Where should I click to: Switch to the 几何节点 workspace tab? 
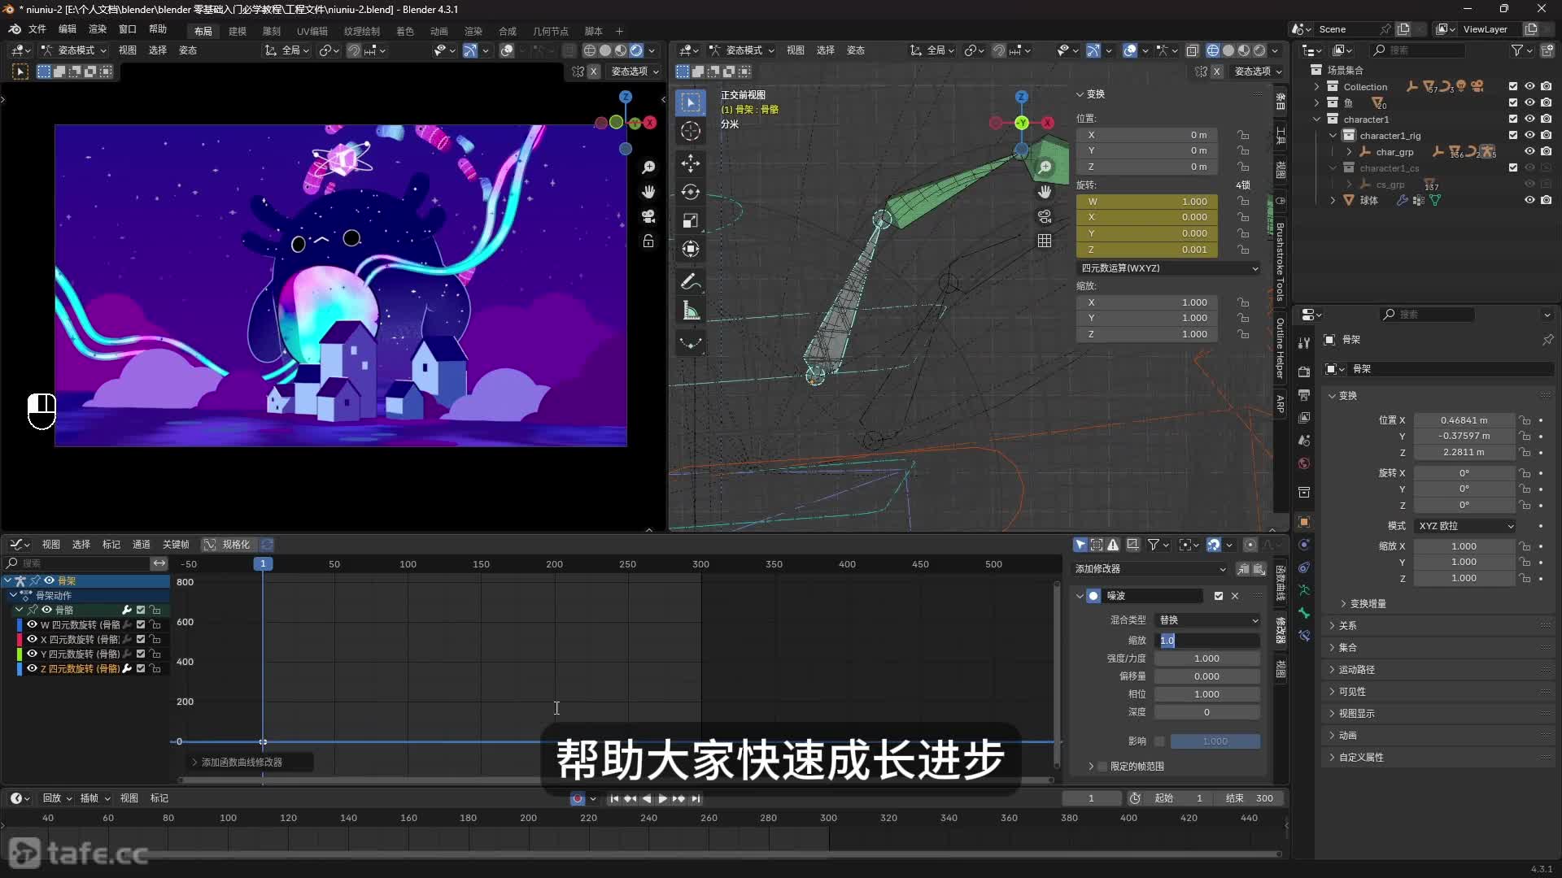[x=551, y=31]
